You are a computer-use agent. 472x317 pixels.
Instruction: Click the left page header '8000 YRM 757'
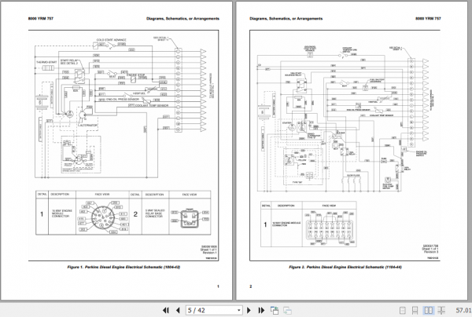tap(41, 18)
